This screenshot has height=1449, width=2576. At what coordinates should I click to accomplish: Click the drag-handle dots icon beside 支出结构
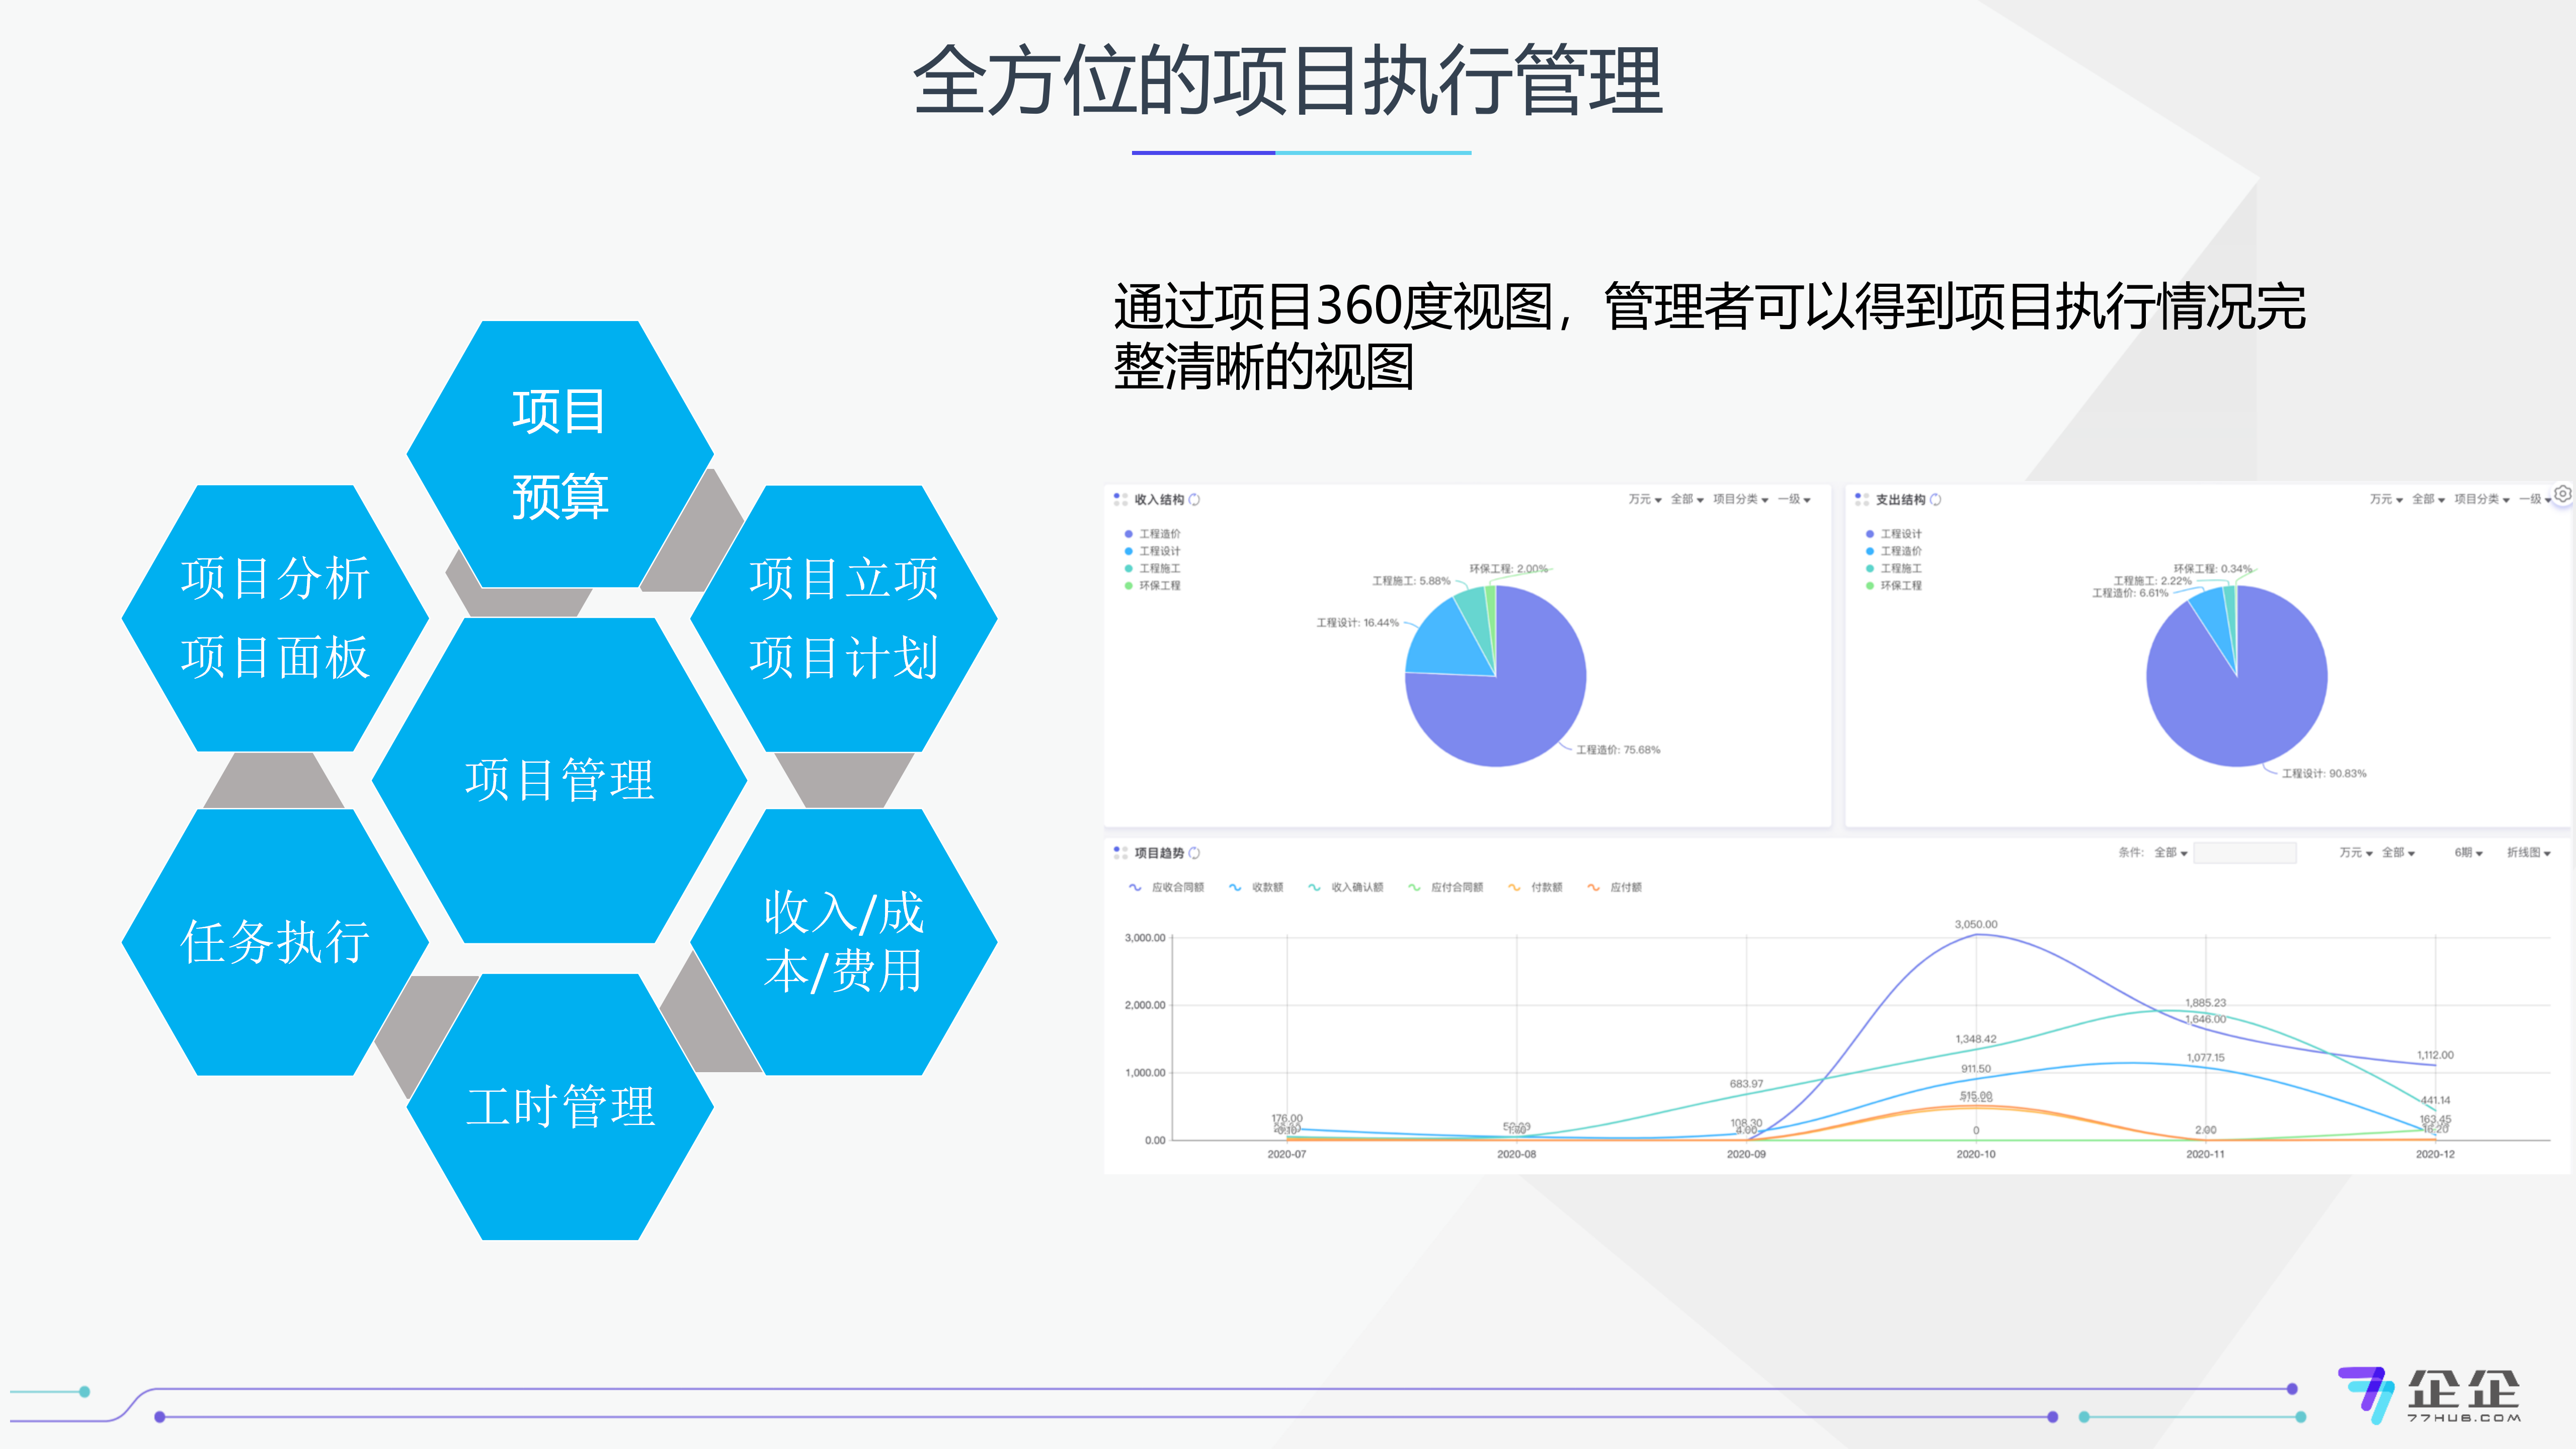[x=1861, y=499]
